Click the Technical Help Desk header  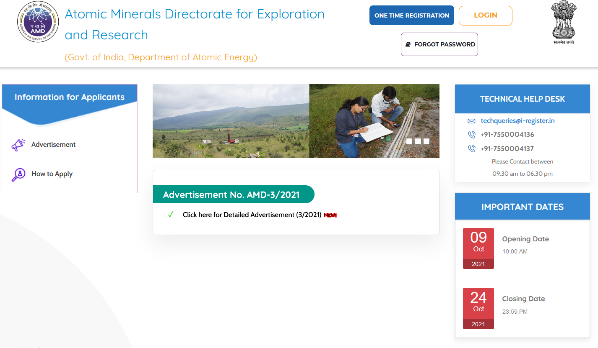(523, 99)
